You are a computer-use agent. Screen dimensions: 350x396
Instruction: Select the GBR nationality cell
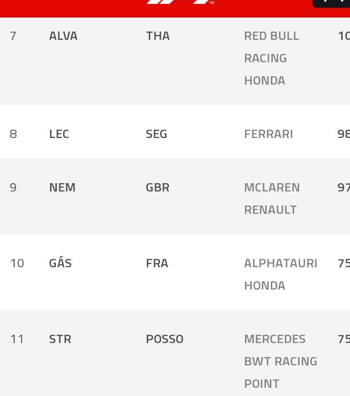(x=157, y=188)
